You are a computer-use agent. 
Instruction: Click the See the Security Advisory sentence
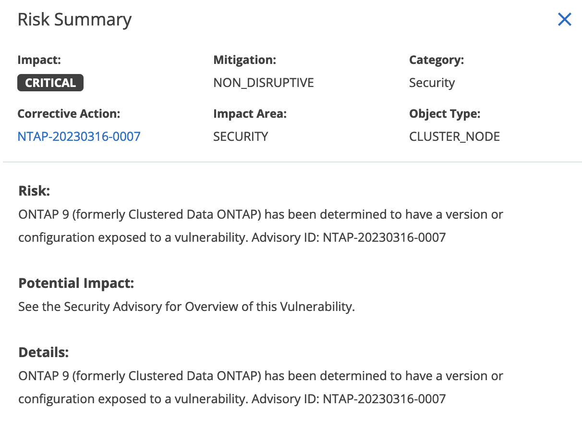coord(186,306)
